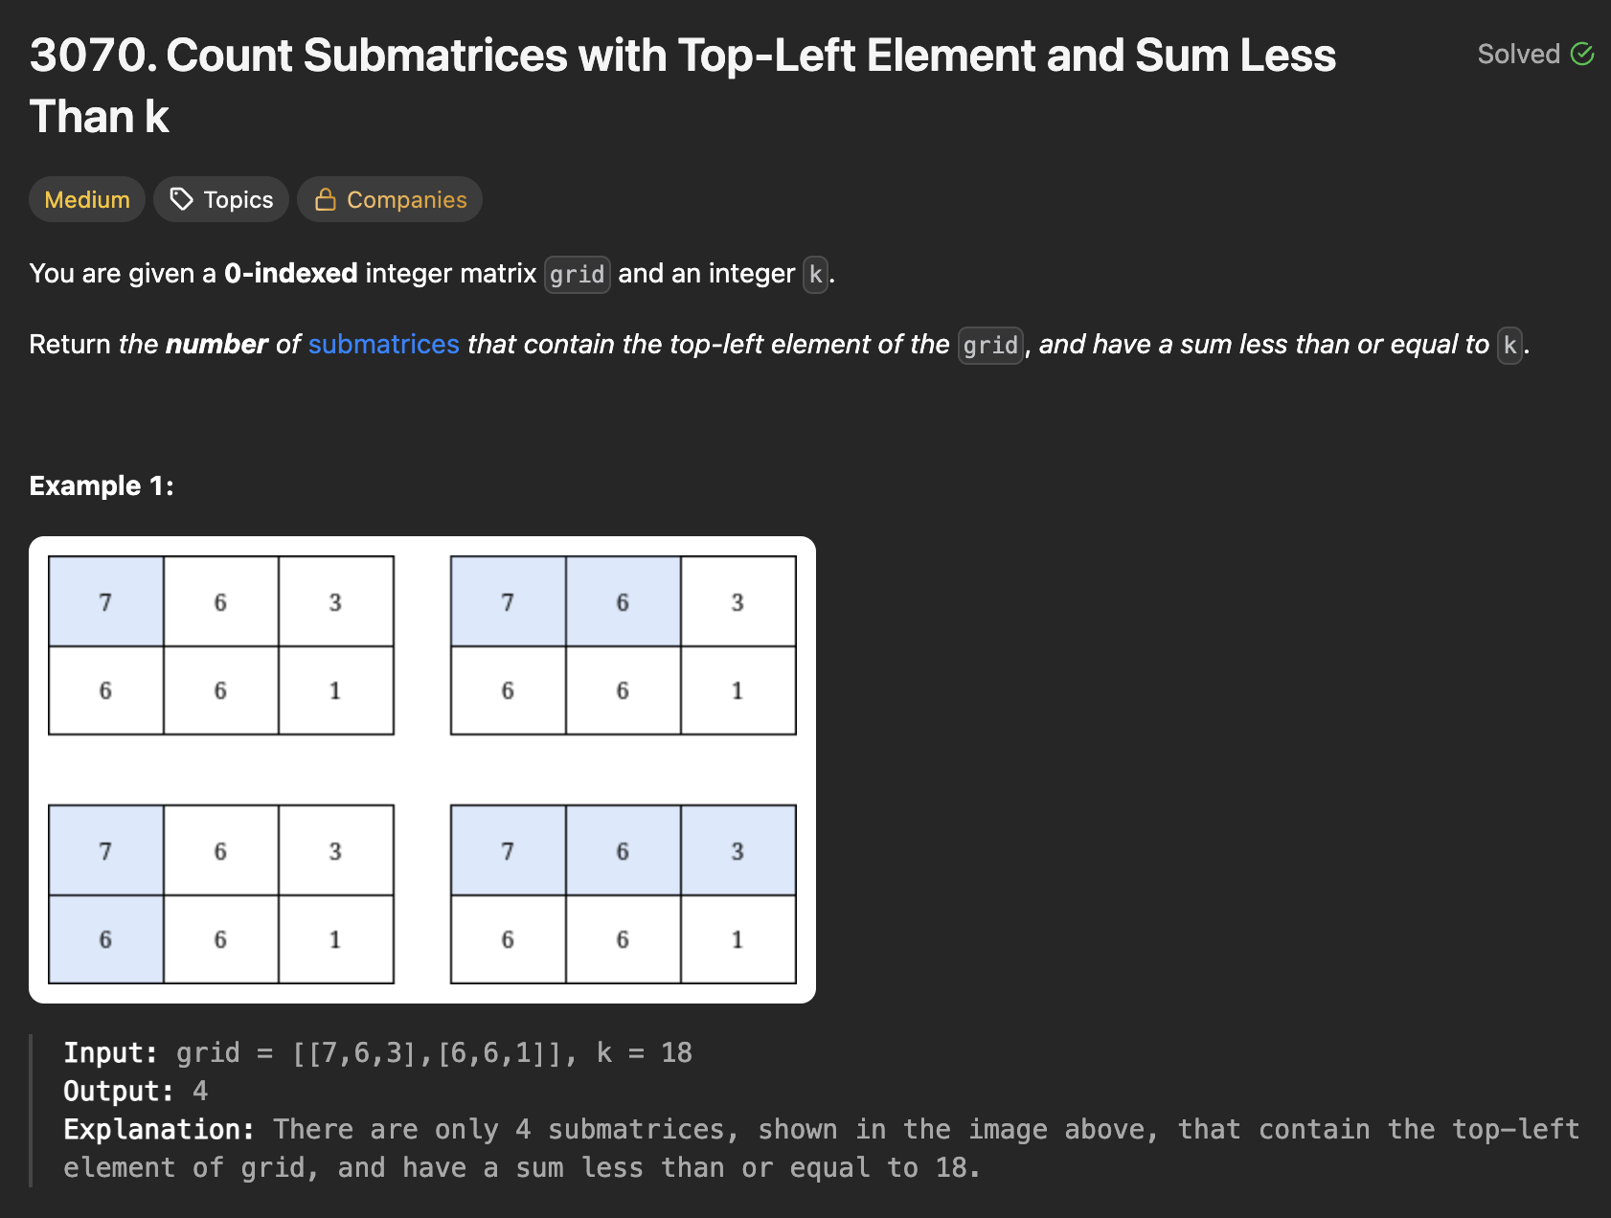Open the locked Companies pill
The height and width of the screenshot is (1218, 1611).
(x=390, y=199)
